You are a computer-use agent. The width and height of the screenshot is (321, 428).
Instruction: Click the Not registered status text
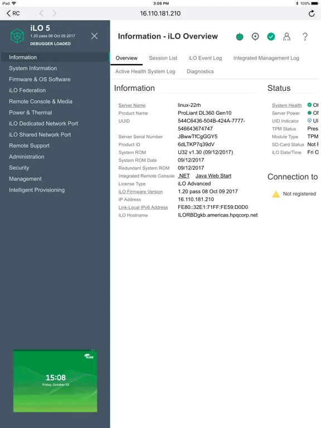coord(299,194)
